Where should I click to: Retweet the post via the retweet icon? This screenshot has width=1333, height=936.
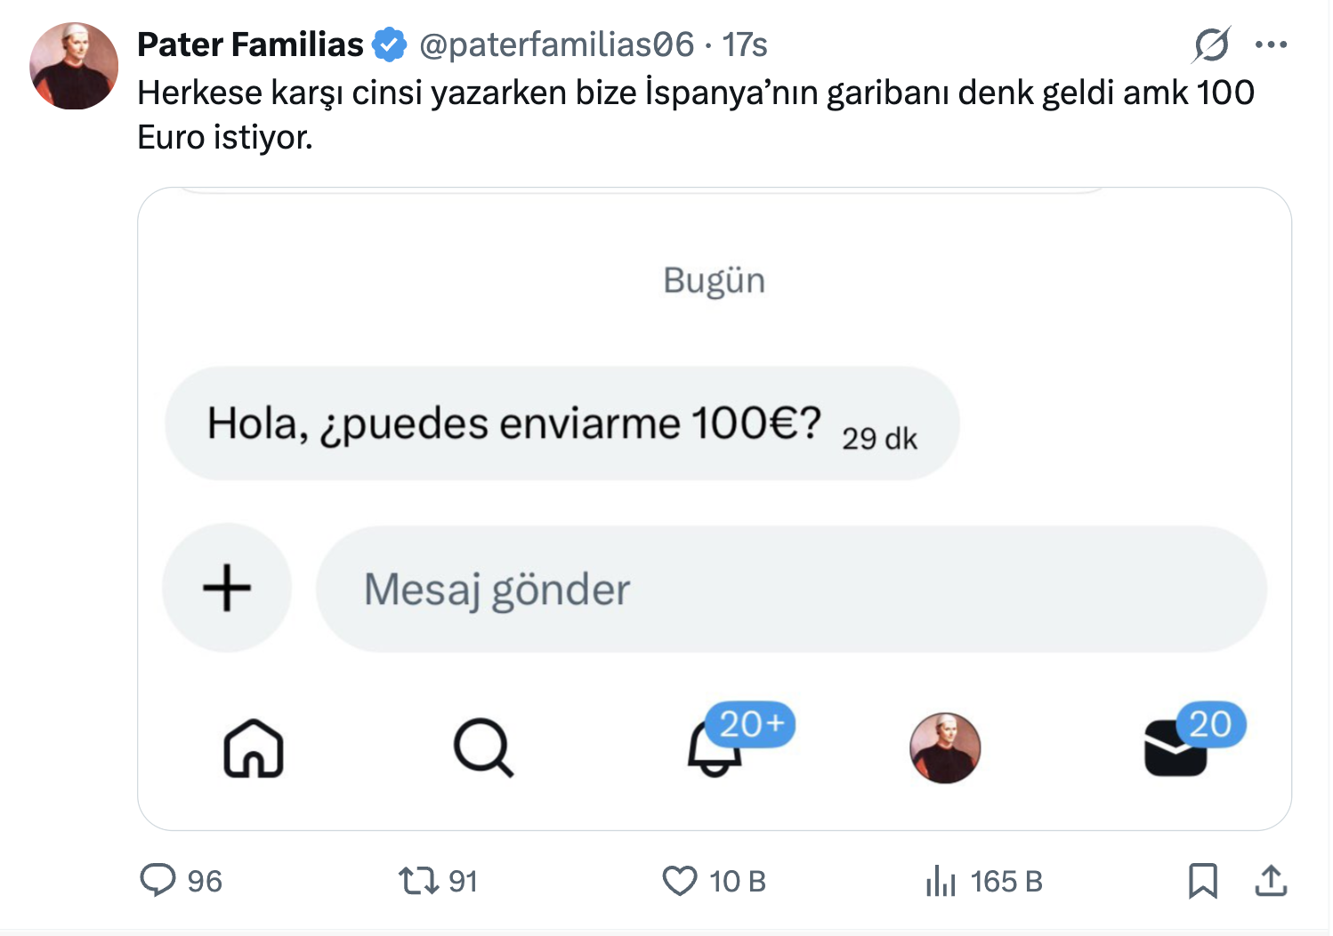point(418,880)
